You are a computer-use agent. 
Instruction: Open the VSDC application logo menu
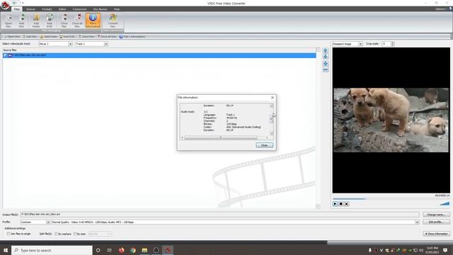5,5
